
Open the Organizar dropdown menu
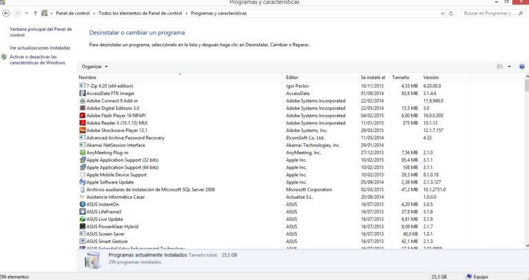pos(94,67)
